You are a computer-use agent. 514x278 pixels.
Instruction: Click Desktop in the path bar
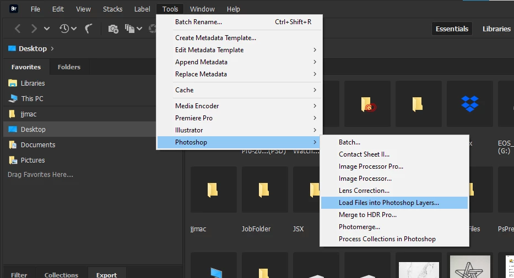(33, 48)
